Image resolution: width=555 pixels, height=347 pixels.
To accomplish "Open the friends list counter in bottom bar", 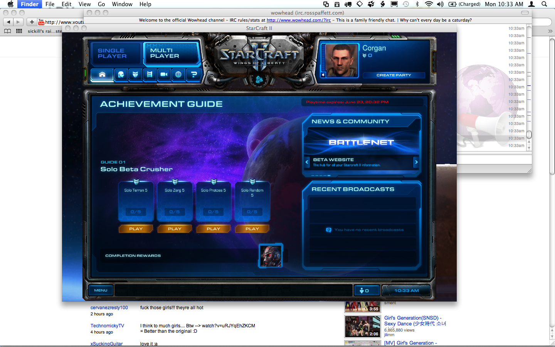I will click(x=367, y=291).
